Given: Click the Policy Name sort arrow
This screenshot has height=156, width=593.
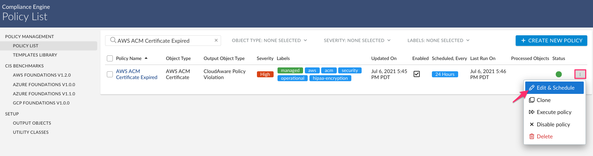Looking at the screenshot, I should (x=146, y=58).
